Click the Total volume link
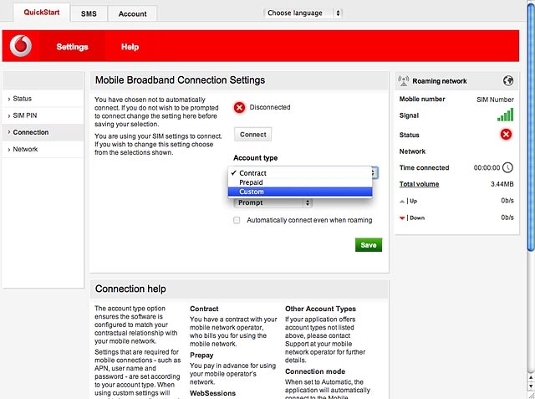Image resolution: width=535 pixels, height=399 pixels. 419,184
